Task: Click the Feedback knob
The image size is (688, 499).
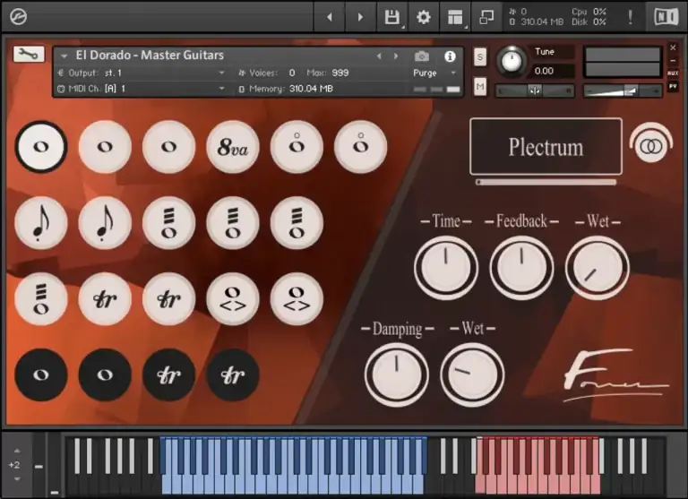Action: point(521,267)
